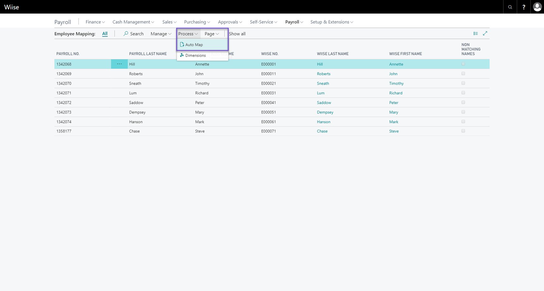Viewport: 544px width, 291px height.
Task: Check Non Matching Names for employee 1342068
Action: [x=463, y=64]
